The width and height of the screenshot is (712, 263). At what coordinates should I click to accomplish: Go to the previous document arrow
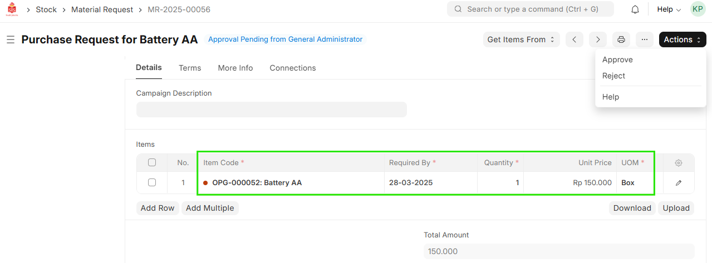click(x=574, y=39)
